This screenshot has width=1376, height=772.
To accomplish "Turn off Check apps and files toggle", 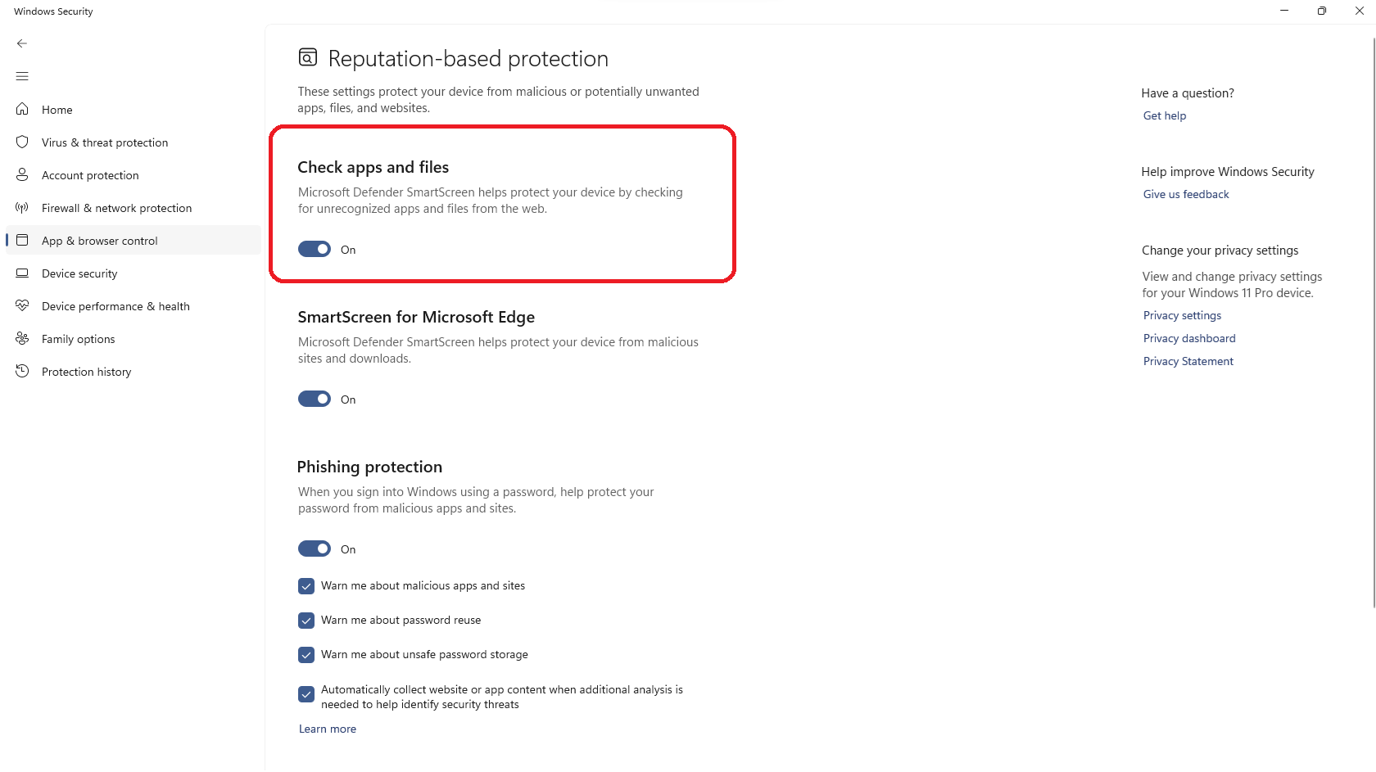I will point(315,249).
